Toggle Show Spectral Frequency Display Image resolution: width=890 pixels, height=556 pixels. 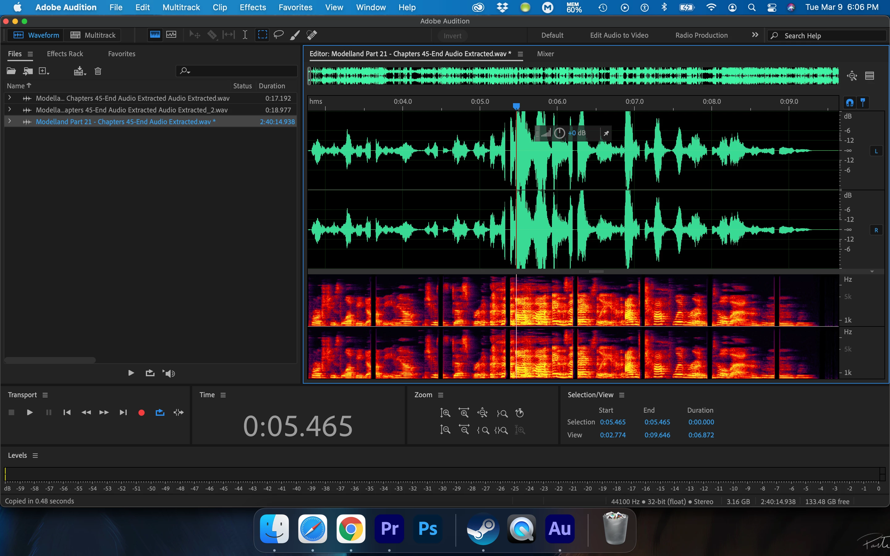click(x=155, y=35)
